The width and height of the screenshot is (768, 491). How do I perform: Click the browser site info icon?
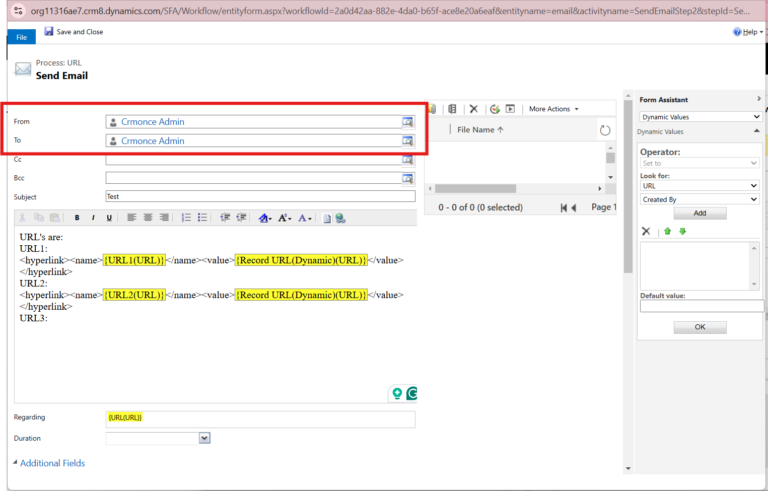pos(18,11)
